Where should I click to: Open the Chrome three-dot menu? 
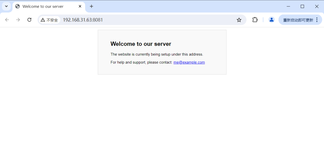[x=317, y=20]
